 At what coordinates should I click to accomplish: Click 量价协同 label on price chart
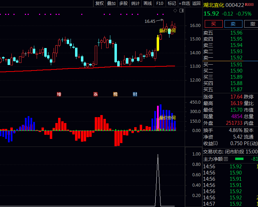point(167,30)
